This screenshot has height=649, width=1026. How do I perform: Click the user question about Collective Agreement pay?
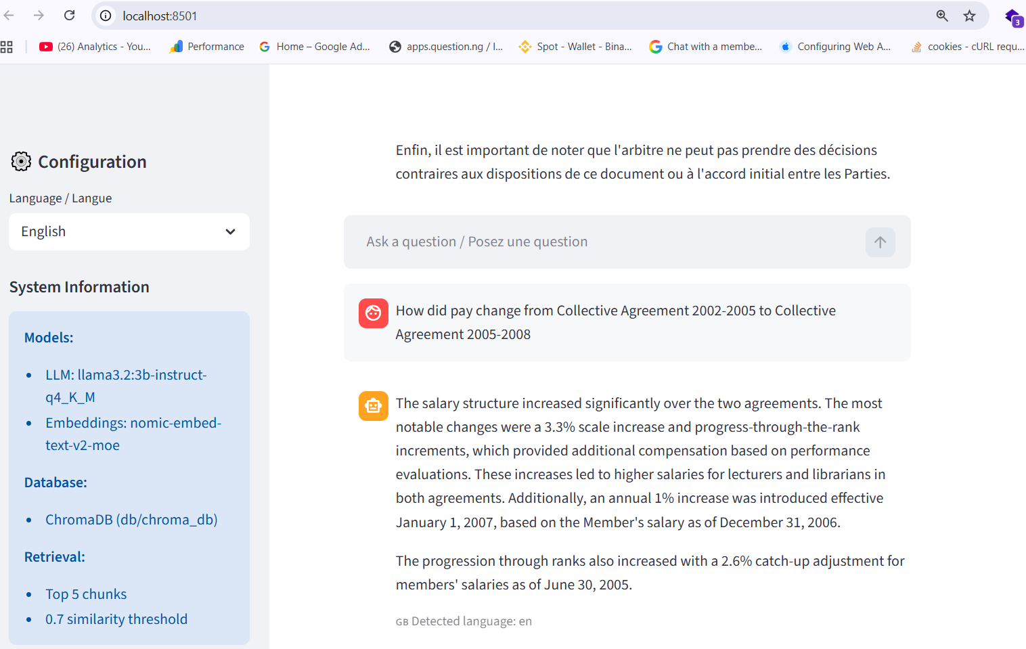[x=616, y=322]
